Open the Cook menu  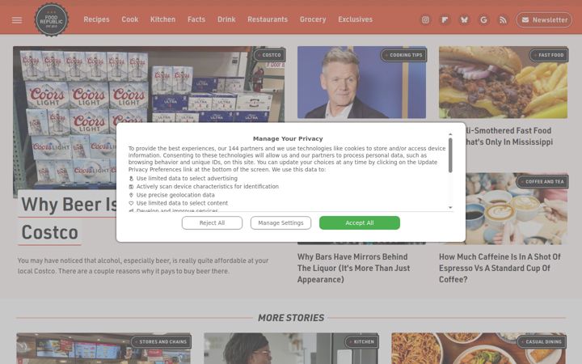(x=130, y=19)
